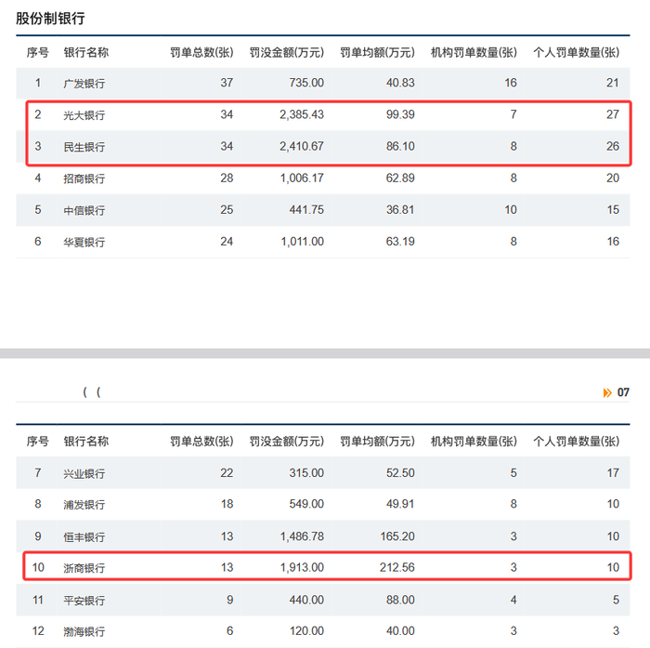Click the 36.81 average fine value
Viewport: 650px width, 648px height.
[400, 209]
